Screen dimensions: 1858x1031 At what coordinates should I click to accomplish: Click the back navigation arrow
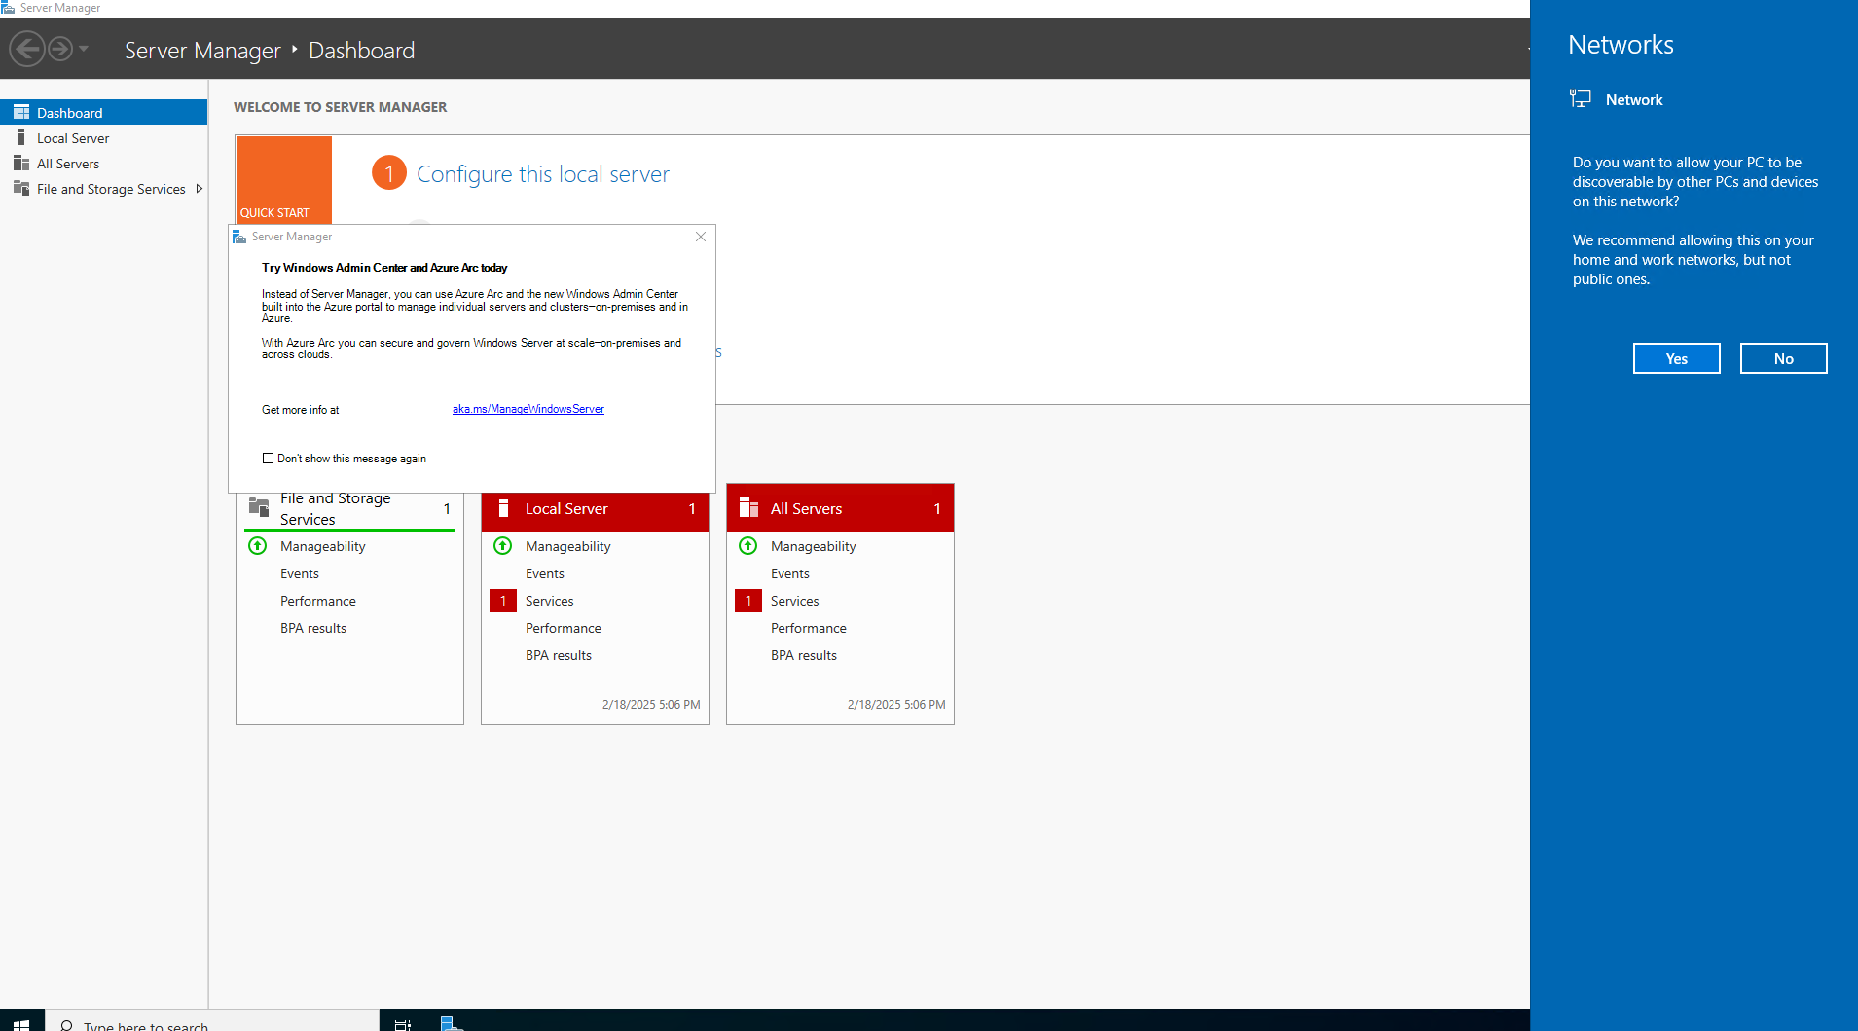tap(27, 49)
